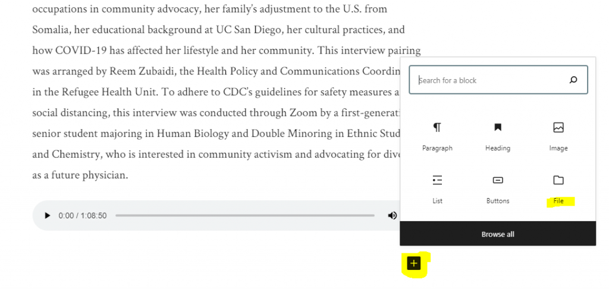Toggle the black plus block inserter
The image size is (609, 289).
coord(414,263)
